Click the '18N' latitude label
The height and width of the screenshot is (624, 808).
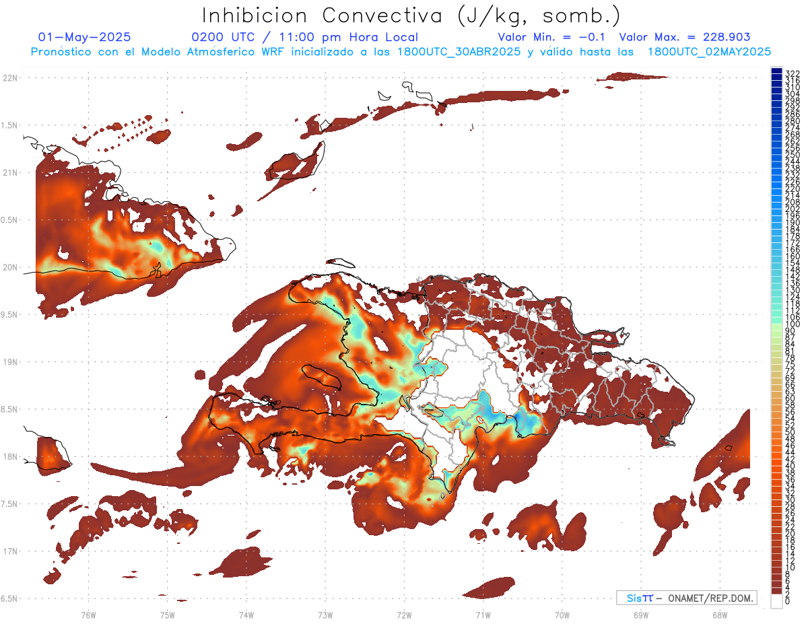(10, 456)
